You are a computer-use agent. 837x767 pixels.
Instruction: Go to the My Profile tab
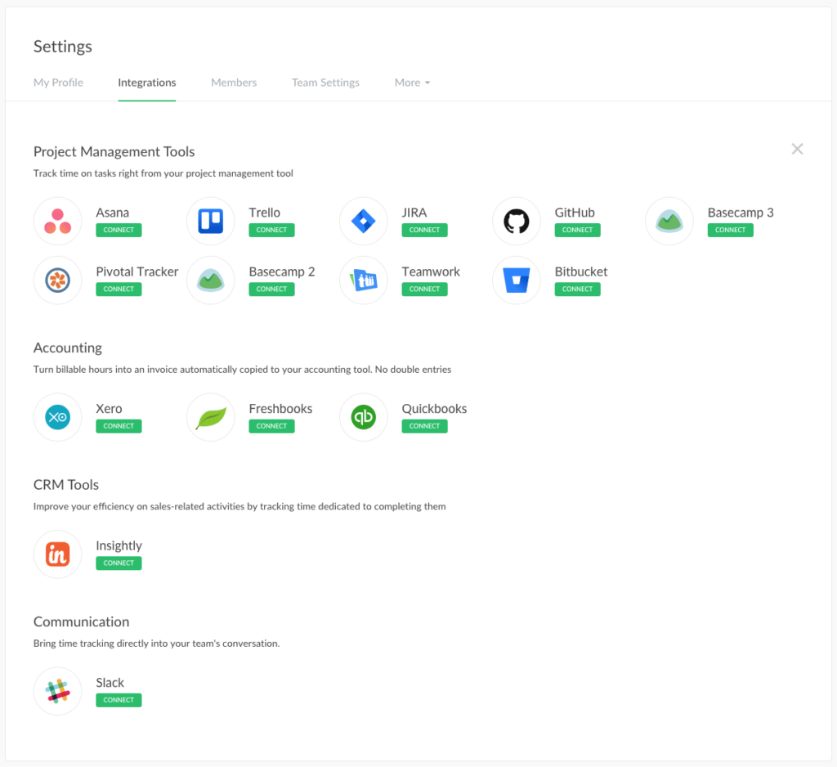pyautogui.click(x=57, y=82)
